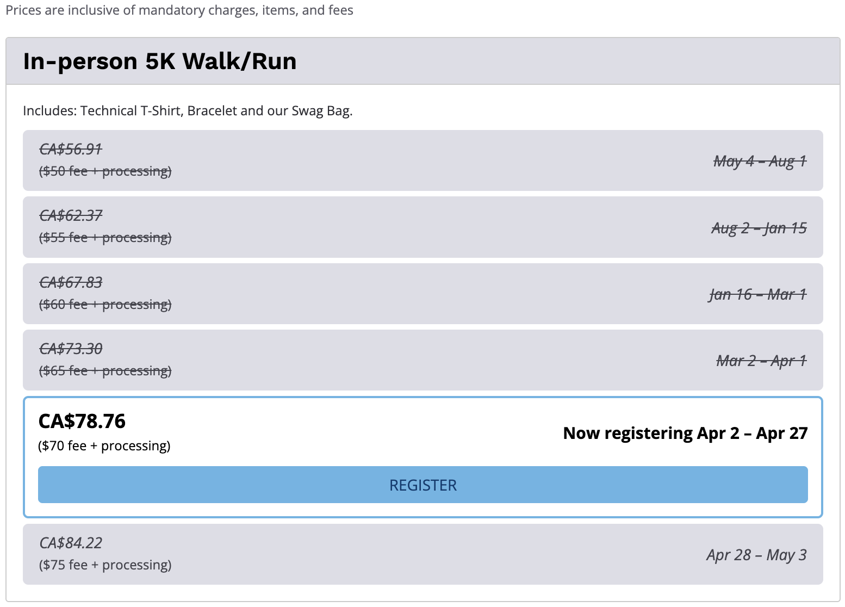Select the struck-through CA$73.30 price
845x607 pixels.
(x=71, y=349)
